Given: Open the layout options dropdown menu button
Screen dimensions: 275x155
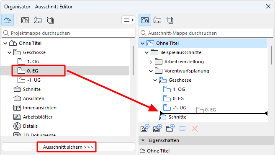Looking at the screenshot, I should [x=128, y=20].
